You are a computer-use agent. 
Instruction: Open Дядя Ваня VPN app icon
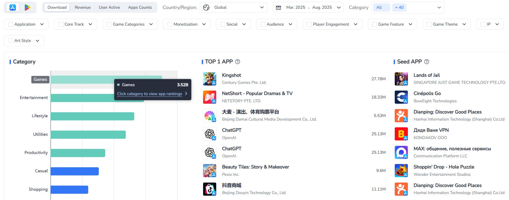(x=401, y=134)
